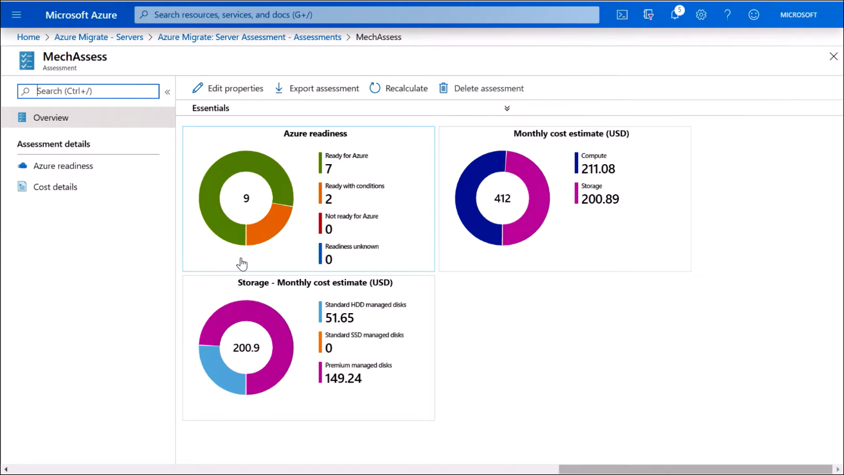Click the Storage - Monthly cost estimate title
Viewport: 844px width, 475px height.
pos(315,283)
